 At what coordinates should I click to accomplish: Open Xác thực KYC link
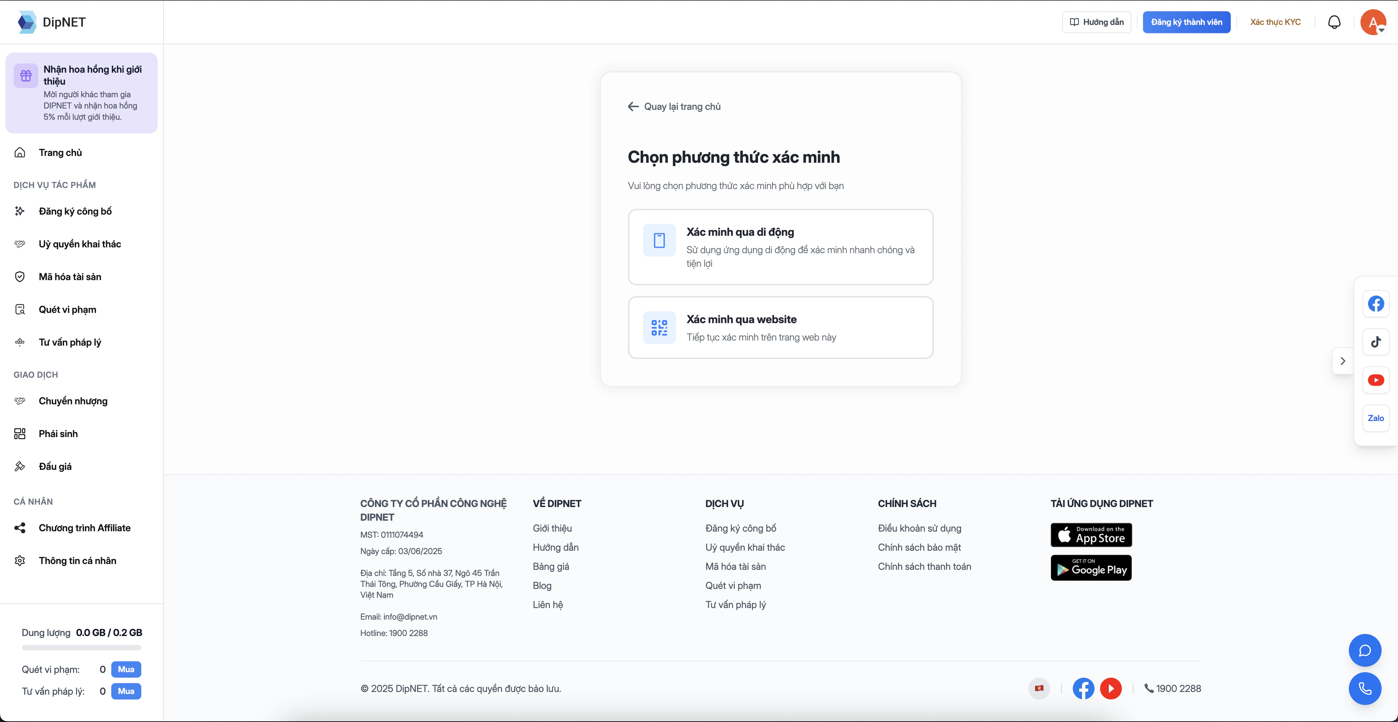(1275, 22)
